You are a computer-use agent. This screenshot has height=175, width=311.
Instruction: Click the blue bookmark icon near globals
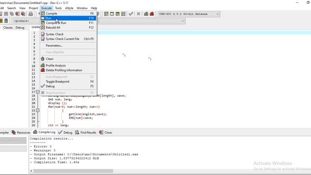pyautogui.click(x=6, y=20)
